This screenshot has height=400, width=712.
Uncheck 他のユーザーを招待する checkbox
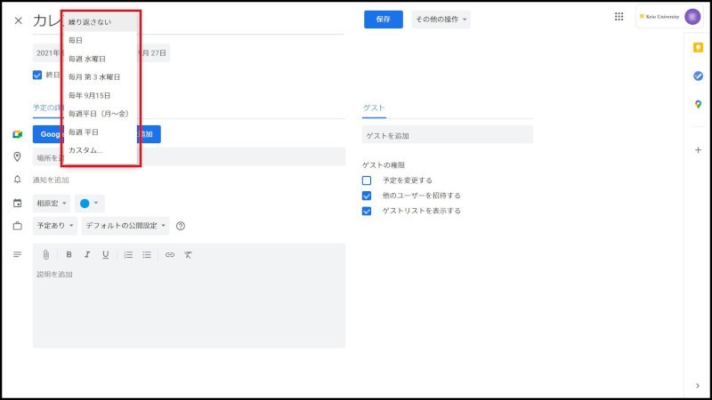pyautogui.click(x=367, y=196)
